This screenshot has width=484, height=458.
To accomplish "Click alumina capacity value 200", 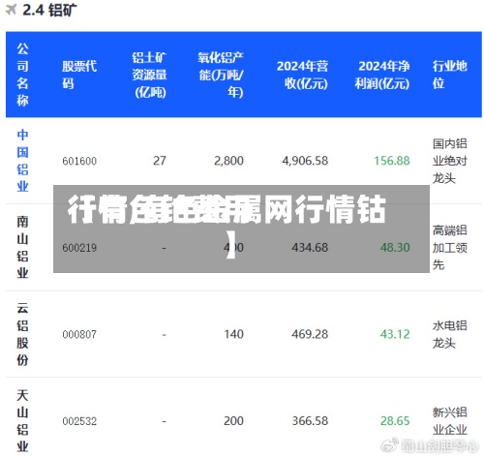I will click(233, 421).
